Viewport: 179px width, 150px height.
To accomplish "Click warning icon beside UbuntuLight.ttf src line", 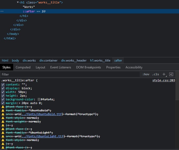I will tap(3, 136).
